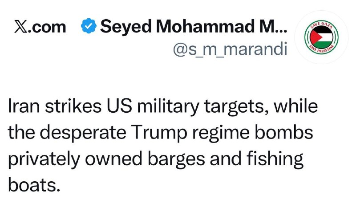Screen dimensions: 356x220
Task: Click the word 'Trump' in the post text
Action: (x=159, y=133)
